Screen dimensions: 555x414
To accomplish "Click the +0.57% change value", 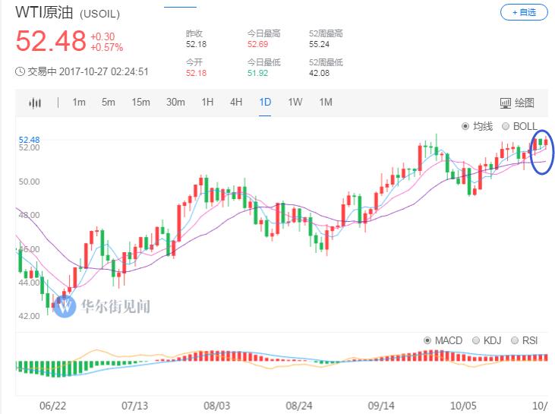I will coord(106,47).
